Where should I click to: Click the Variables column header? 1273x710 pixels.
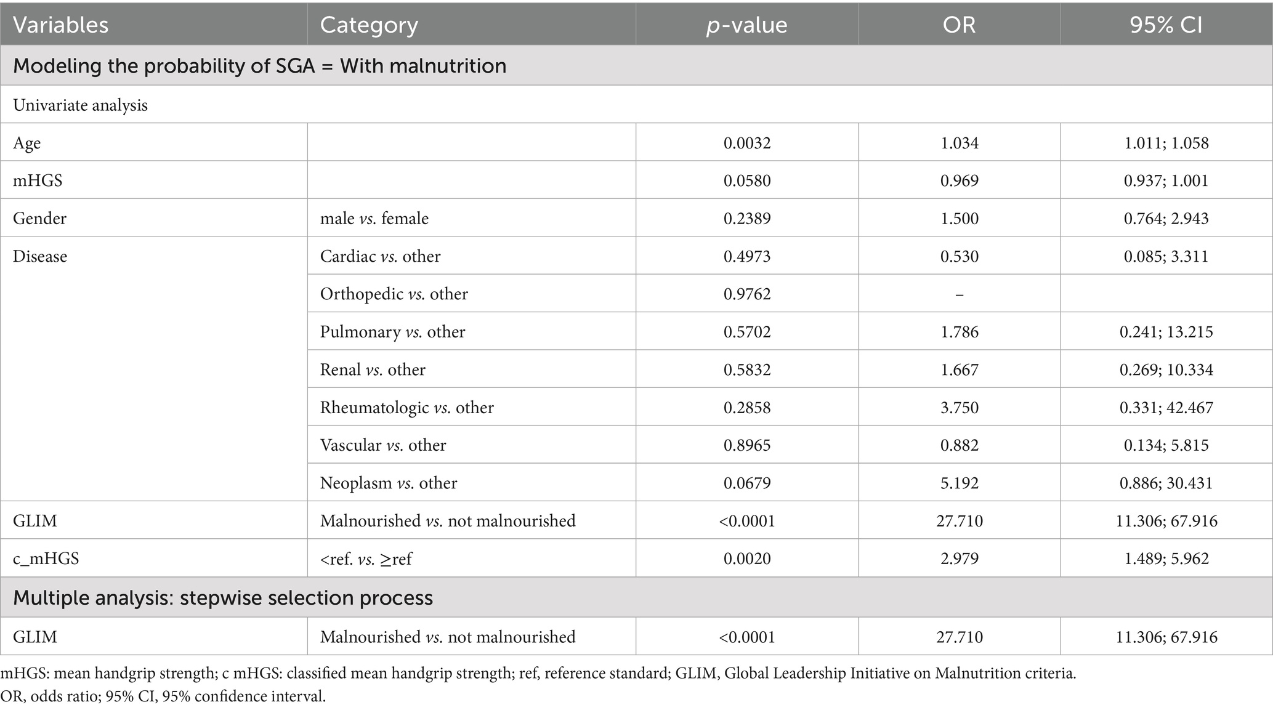60,25
